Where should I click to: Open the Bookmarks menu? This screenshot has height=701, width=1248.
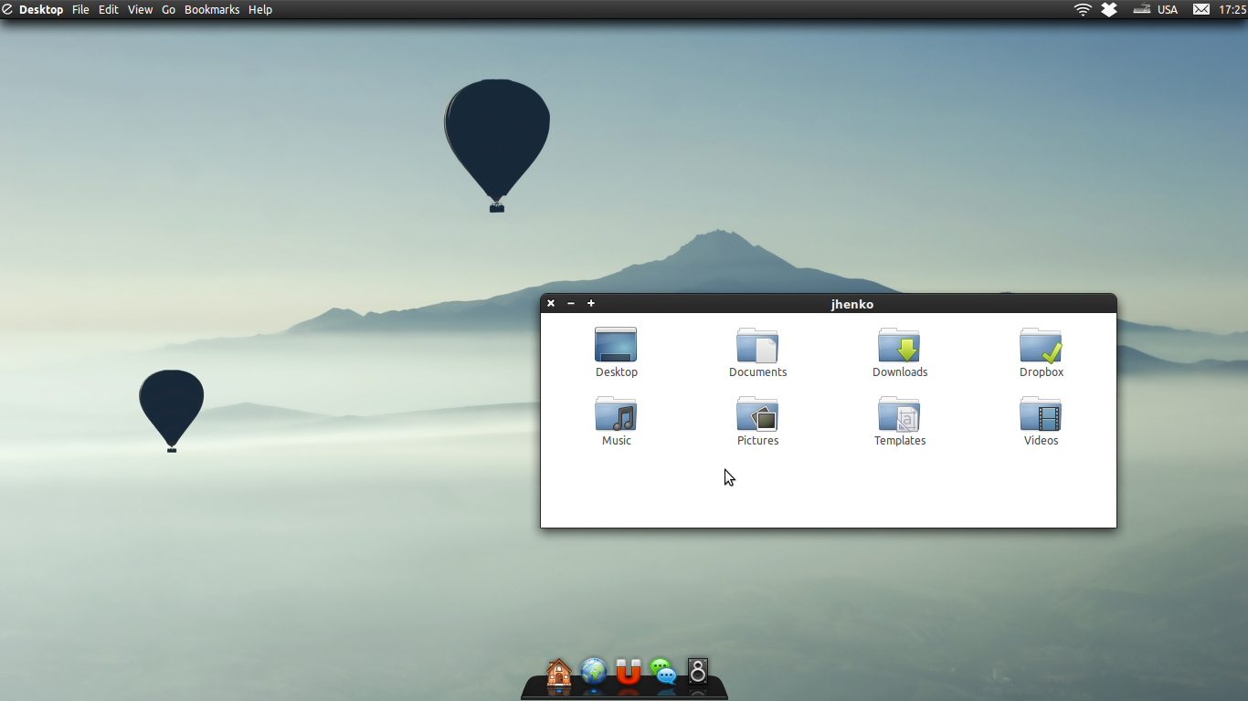point(212,9)
